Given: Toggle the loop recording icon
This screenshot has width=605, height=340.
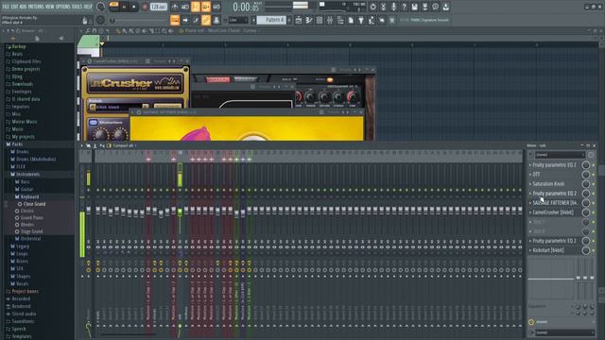Looking at the screenshot, I should tap(216, 7).
